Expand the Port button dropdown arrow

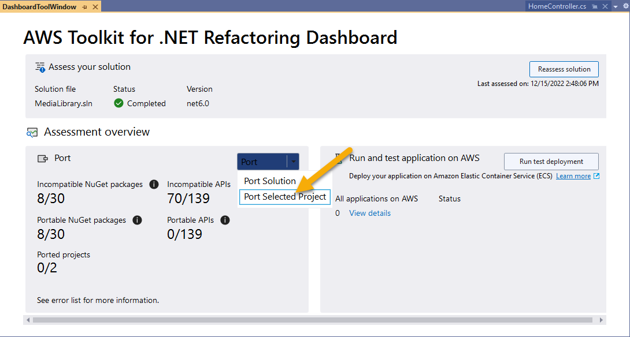coord(293,162)
